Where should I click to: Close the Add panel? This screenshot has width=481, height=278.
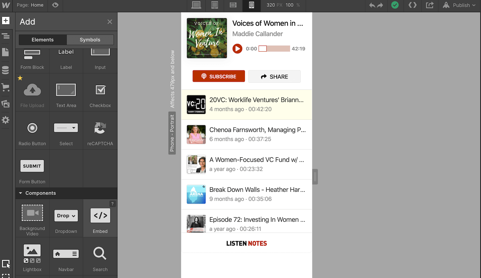coord(110,22)
